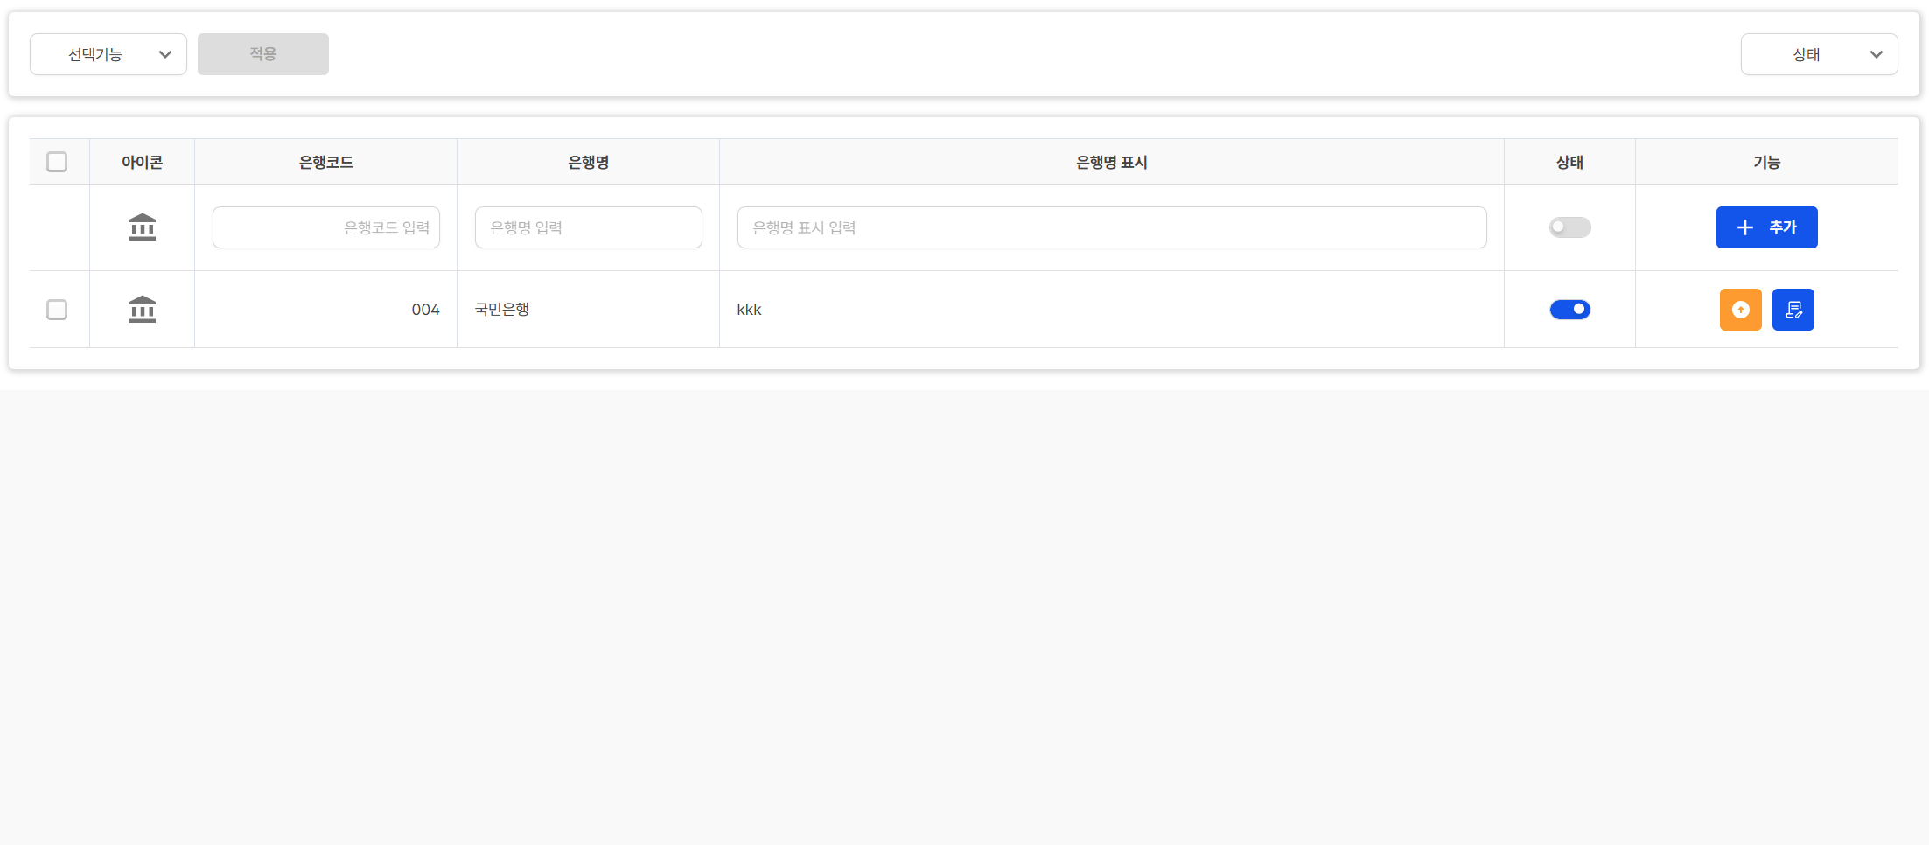The height and width of the screenshot is (845, 1929).
Task: Click the bank icon in the new-entry row
Action: click(x=142, y=227)
